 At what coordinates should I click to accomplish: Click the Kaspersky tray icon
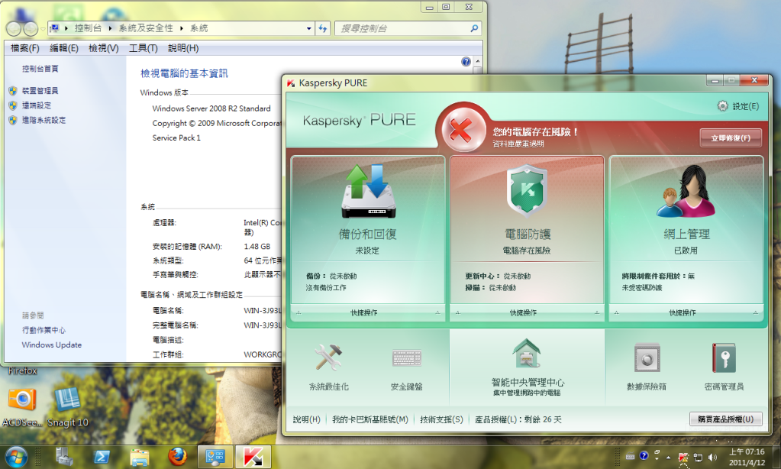683,457
